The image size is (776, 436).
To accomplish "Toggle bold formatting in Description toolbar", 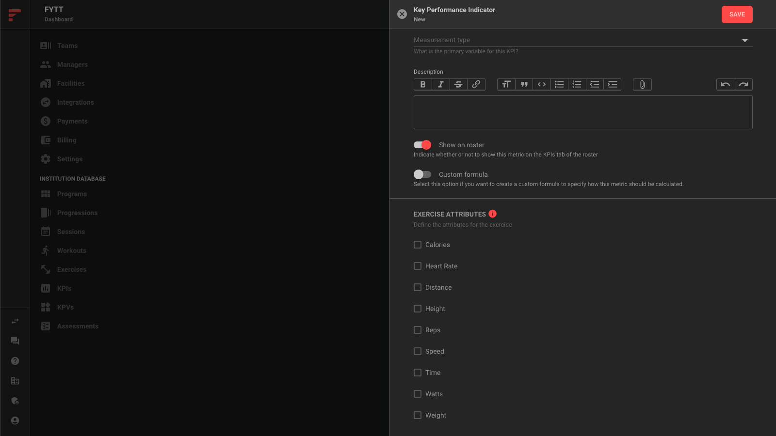I will point(423,84).
